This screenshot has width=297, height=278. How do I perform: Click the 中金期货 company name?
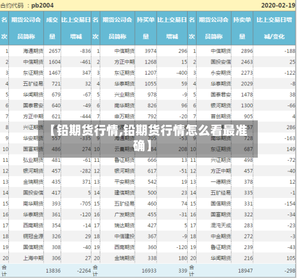tap(221, 237)
